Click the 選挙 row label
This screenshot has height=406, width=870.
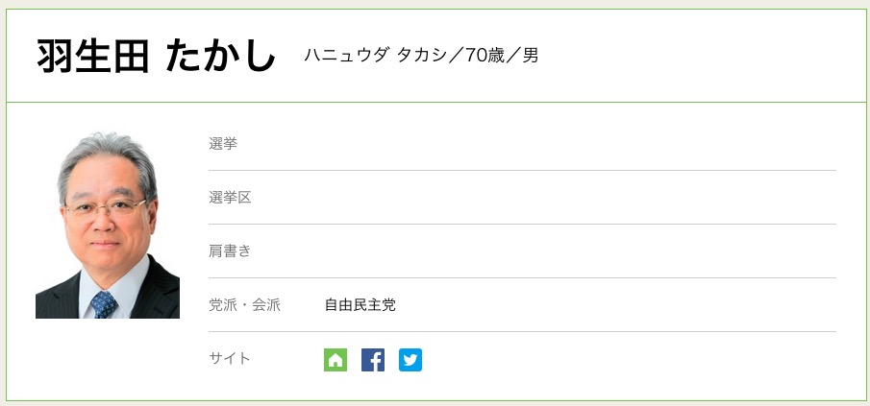click(223, 144)
